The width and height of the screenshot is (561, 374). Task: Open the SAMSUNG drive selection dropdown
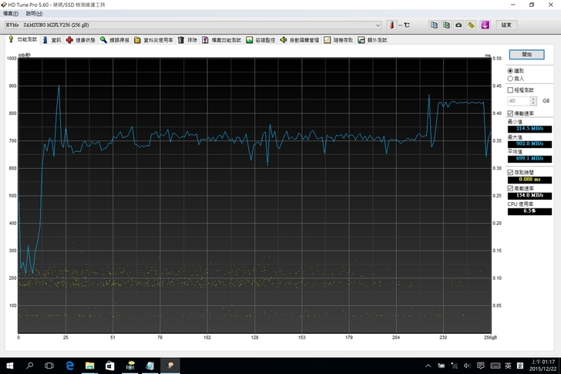pyautogui.click(x=378, y=25)
